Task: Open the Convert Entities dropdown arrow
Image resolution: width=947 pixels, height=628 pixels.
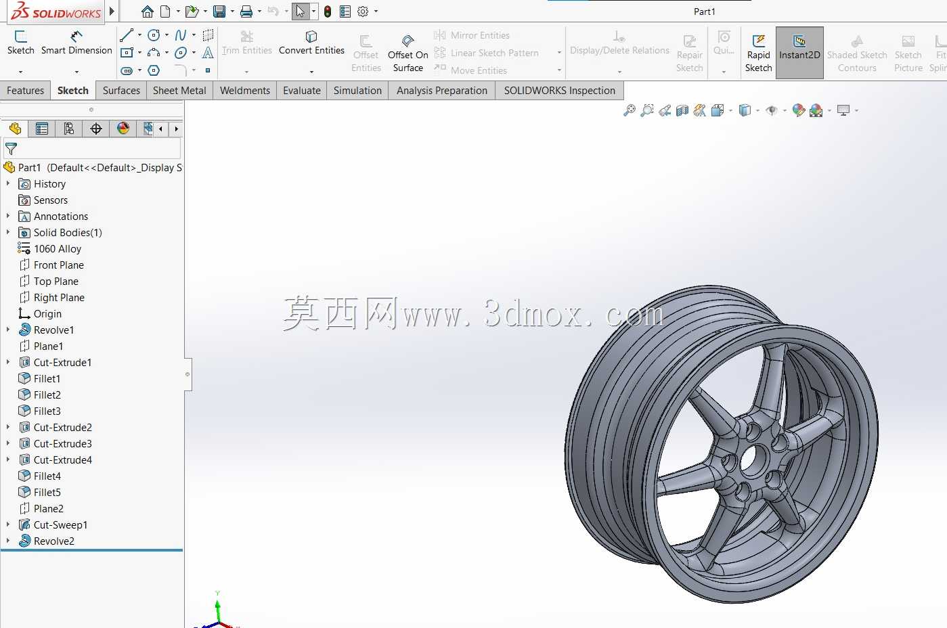Action: coord(311,71)
